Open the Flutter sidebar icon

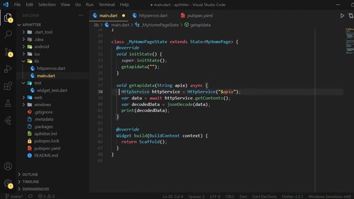8,121
